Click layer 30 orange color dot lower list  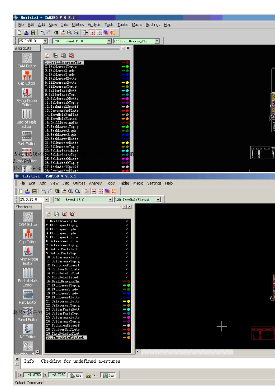click(129, 337)
